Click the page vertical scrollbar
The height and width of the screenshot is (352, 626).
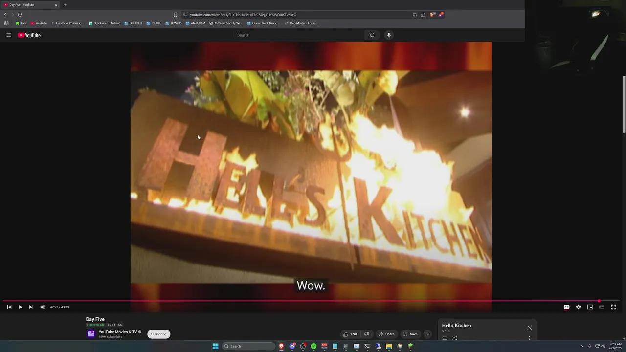point(624,104)
